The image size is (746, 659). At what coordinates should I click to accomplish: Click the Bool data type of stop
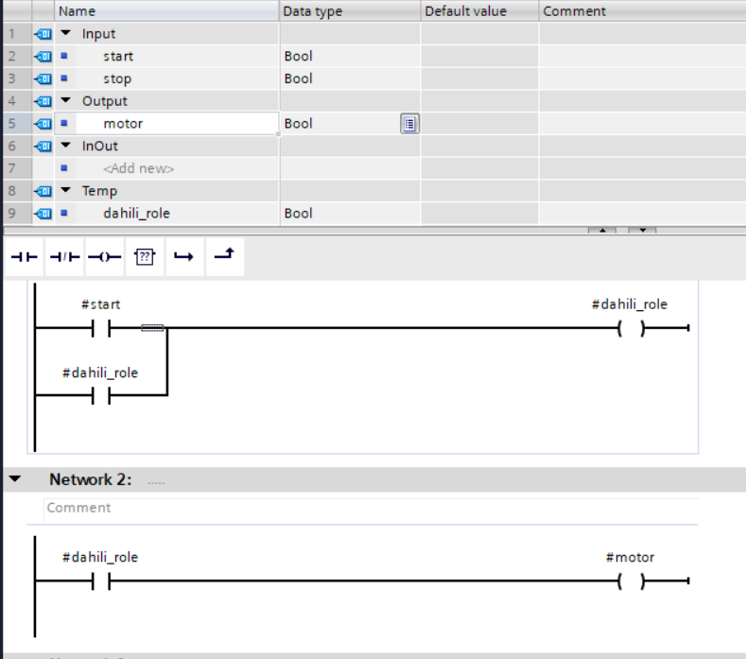[x=298, y=78]
